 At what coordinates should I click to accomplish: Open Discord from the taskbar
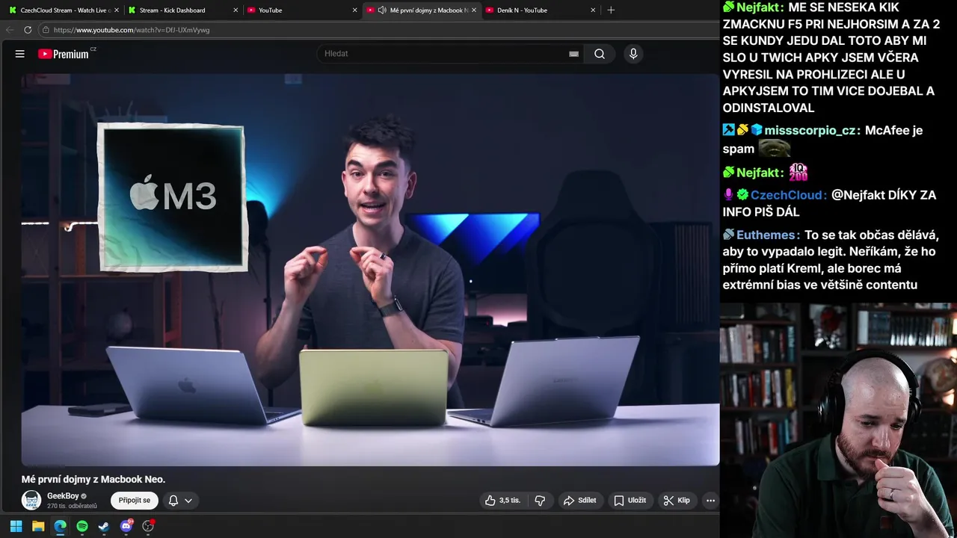(126, 526)
